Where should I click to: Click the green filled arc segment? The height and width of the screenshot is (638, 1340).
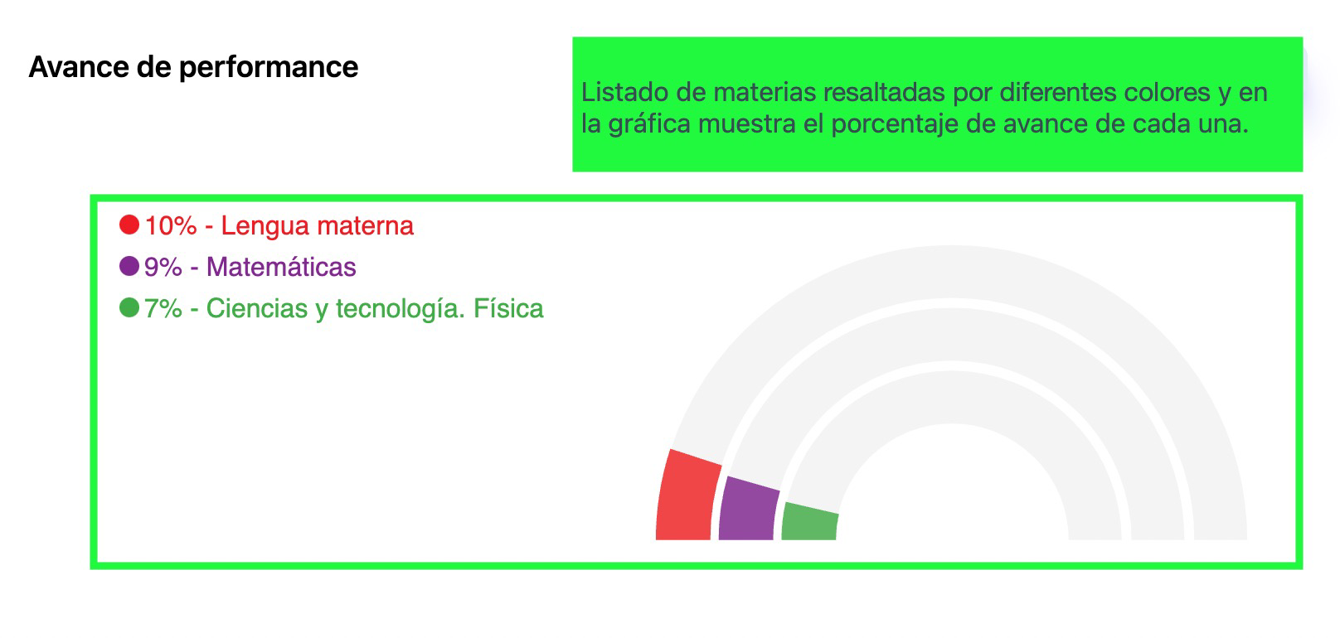point(809,524)
